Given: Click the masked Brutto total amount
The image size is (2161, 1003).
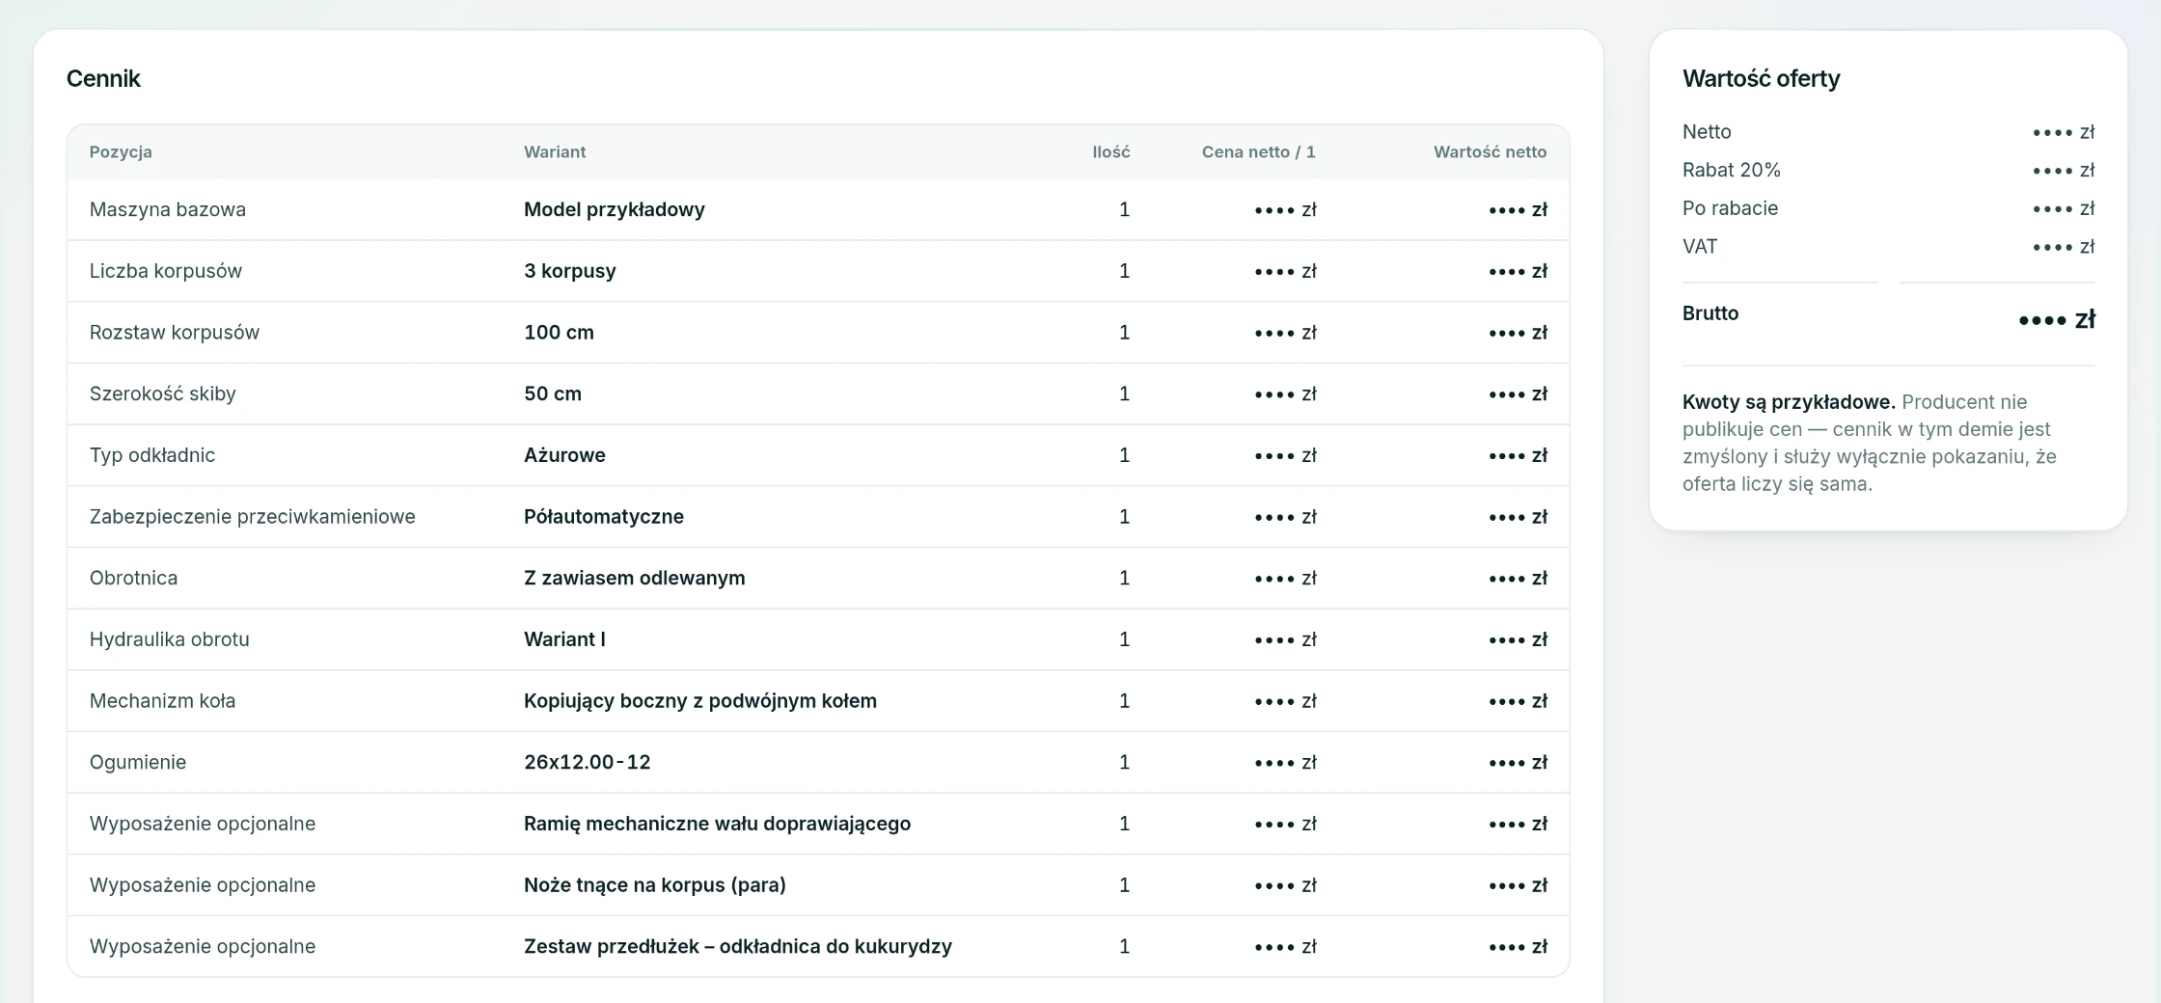Looking at the screenshot, I should click(2057, 319).
